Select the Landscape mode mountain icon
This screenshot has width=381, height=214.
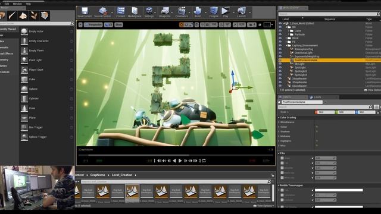click(x=23, y=15)
